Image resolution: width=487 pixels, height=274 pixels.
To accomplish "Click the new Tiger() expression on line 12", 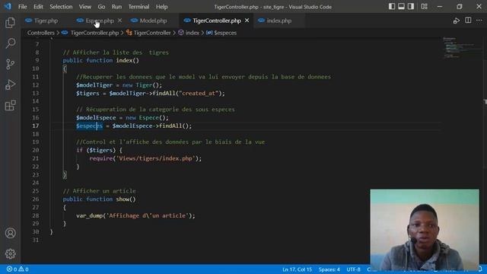I will click(x=142, y=84).
